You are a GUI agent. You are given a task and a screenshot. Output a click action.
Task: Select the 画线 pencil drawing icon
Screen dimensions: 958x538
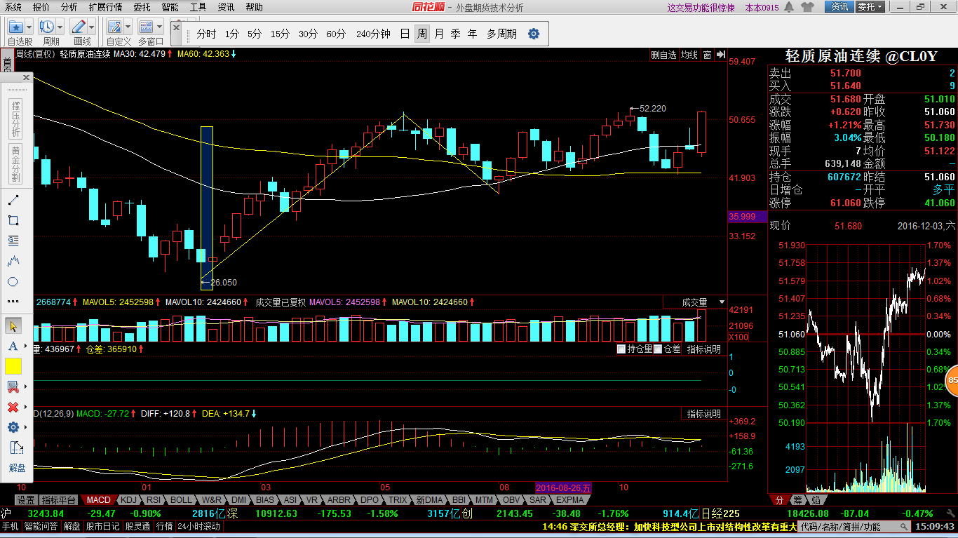click(x=79, y=27)
